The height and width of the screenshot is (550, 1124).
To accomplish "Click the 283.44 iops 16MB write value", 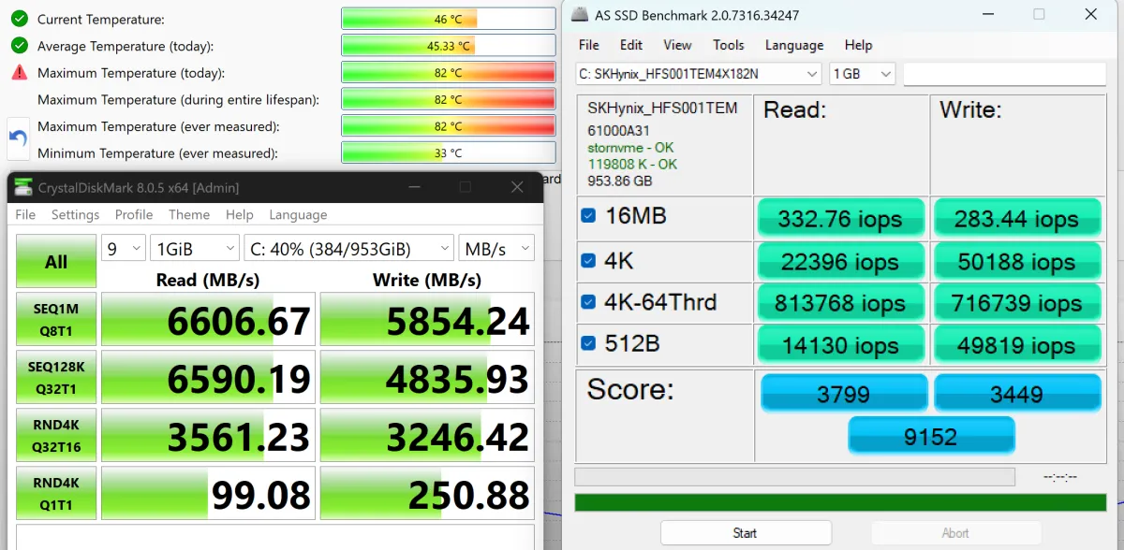I will (1016, 218).
